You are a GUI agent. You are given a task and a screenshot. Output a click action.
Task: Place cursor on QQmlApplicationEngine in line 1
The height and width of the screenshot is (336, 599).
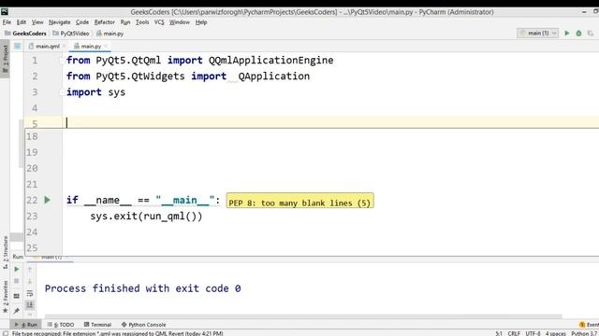coord(270,60)
